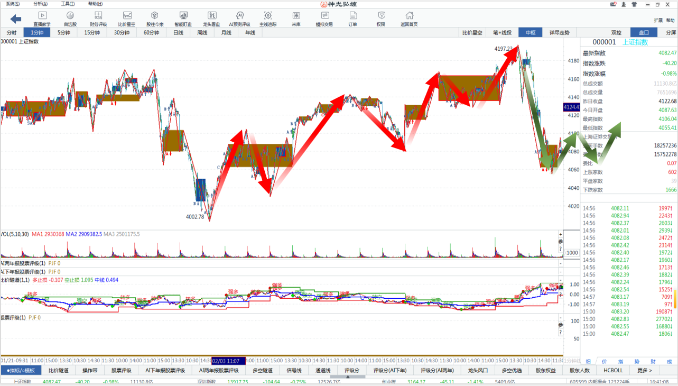This screenshot has width=678, height=386.
Task: Select the 日线 daily chart tab
Action: click(178, 32)
